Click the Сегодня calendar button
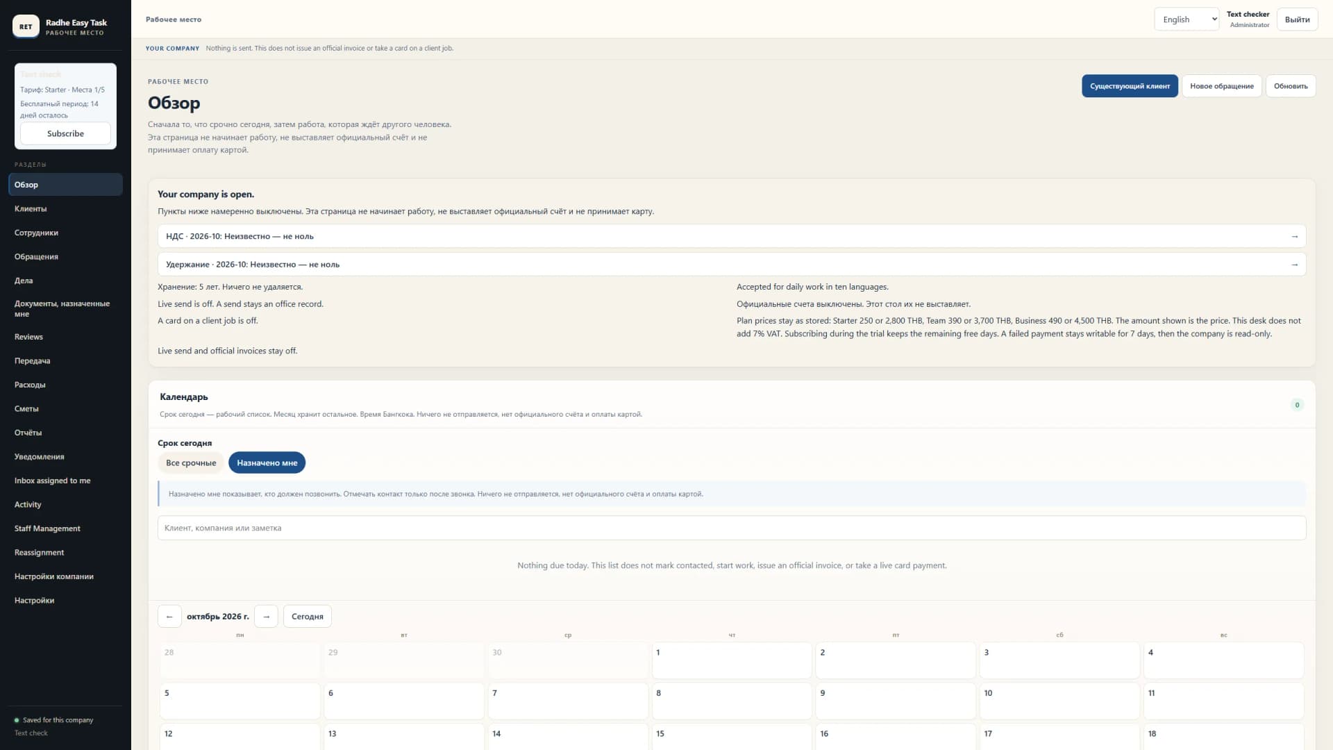Image resolution: width=1333 pixels, height=750 pixels. click(x=308, y=617)
